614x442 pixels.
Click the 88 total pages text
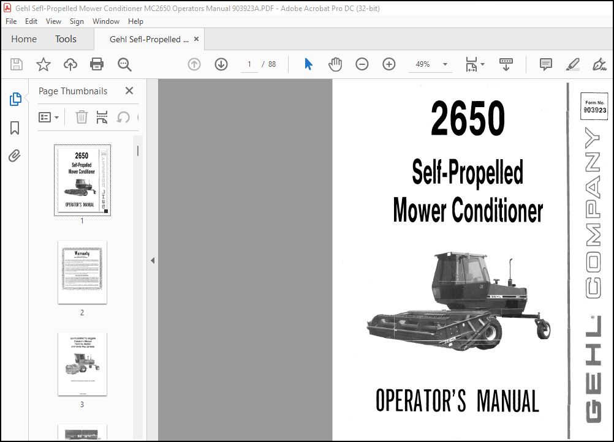(x=272, y=64)
